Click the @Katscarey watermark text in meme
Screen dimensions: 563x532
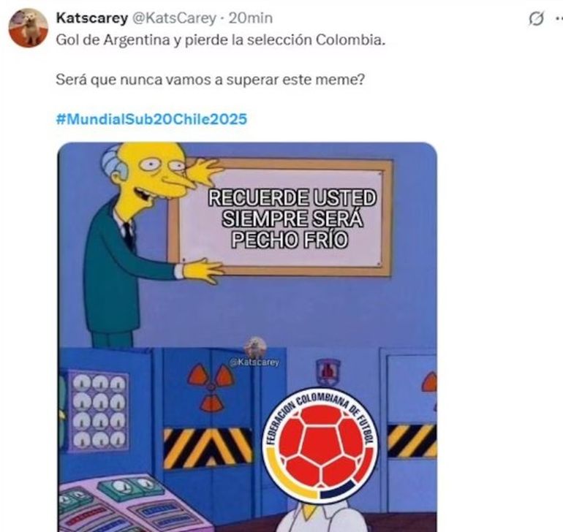tap(254, 362)
